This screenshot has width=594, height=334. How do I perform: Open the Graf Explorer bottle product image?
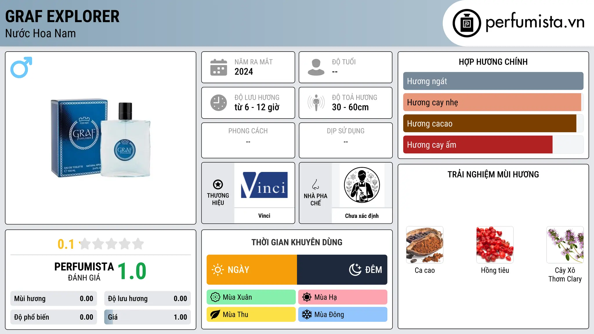pyautogui.click(x=101, y=138)
